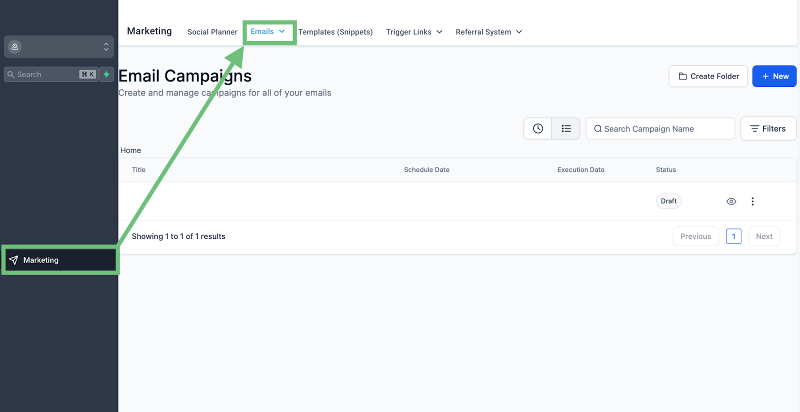800x412 pixels.
Task: Switch to the list view icon
Action: click(566, 128)
